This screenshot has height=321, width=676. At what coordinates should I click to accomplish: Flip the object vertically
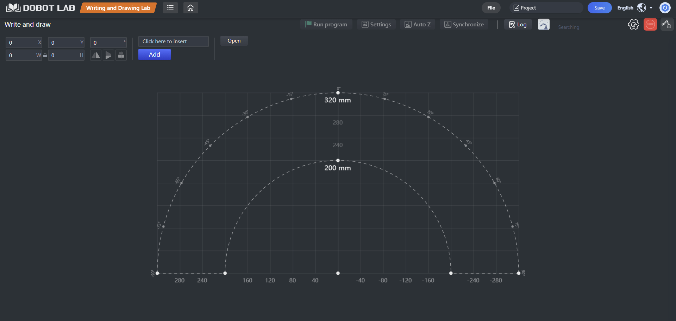(108, 55)
